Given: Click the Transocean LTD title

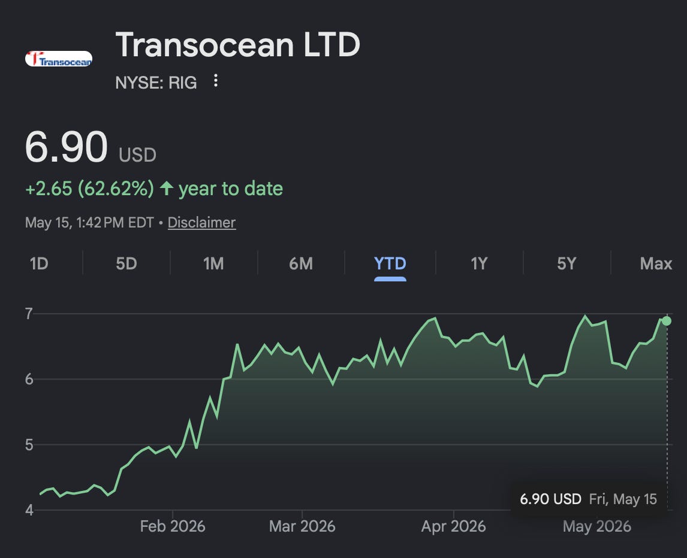Looking at the screenshot, I should point(237,45).
